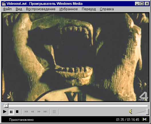Screen dimensions: 151x124
Task: Open the Избранное menu
Action: point(69,9)
